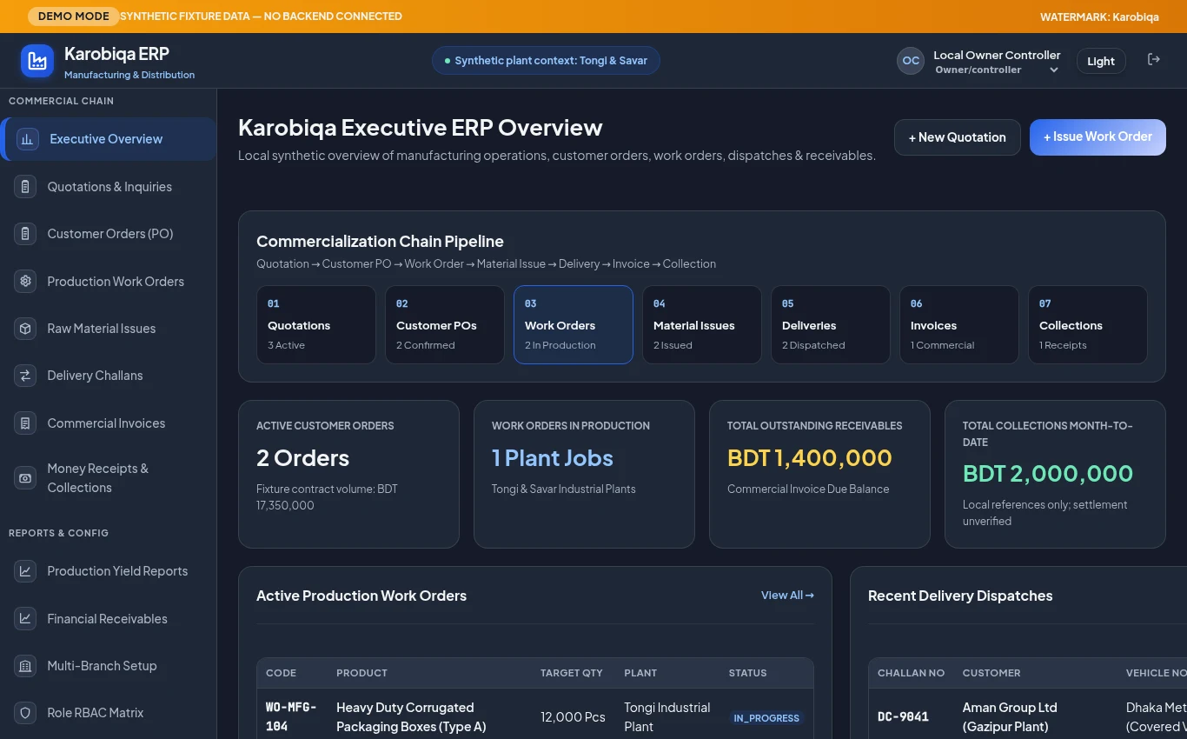Go to Delivery Challans in sidebar
1187x739 pixels.
click(109, 376)
